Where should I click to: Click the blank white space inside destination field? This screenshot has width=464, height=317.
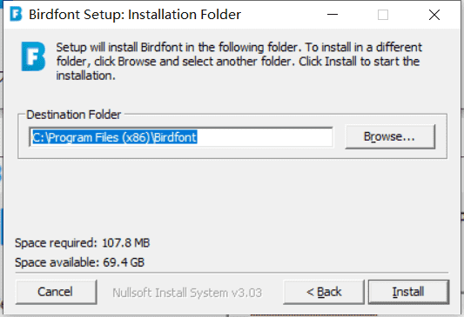tap(265, 137)
